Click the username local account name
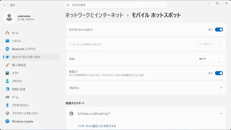 pyautogui.click(x=24, y=16)
